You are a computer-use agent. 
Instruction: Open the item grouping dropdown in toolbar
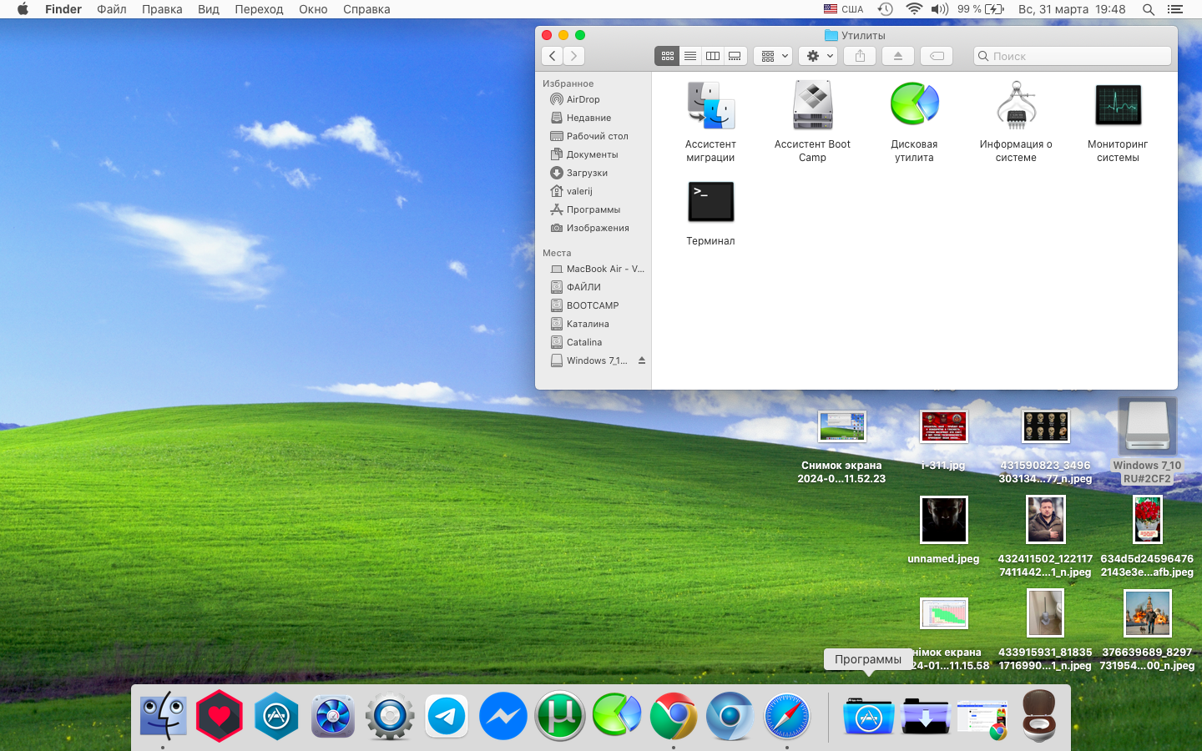(x=773, y=56)
